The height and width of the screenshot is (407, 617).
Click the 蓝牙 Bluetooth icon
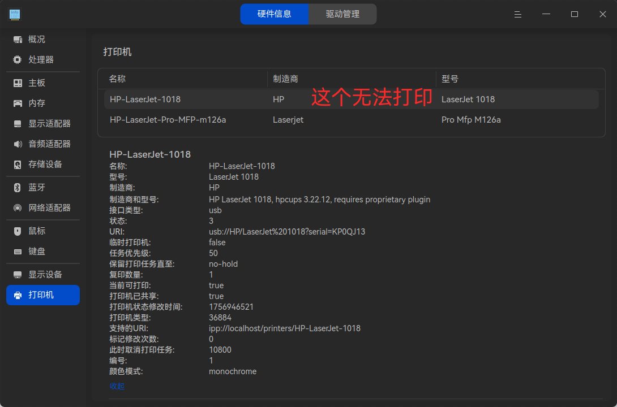tap(18, 188)
